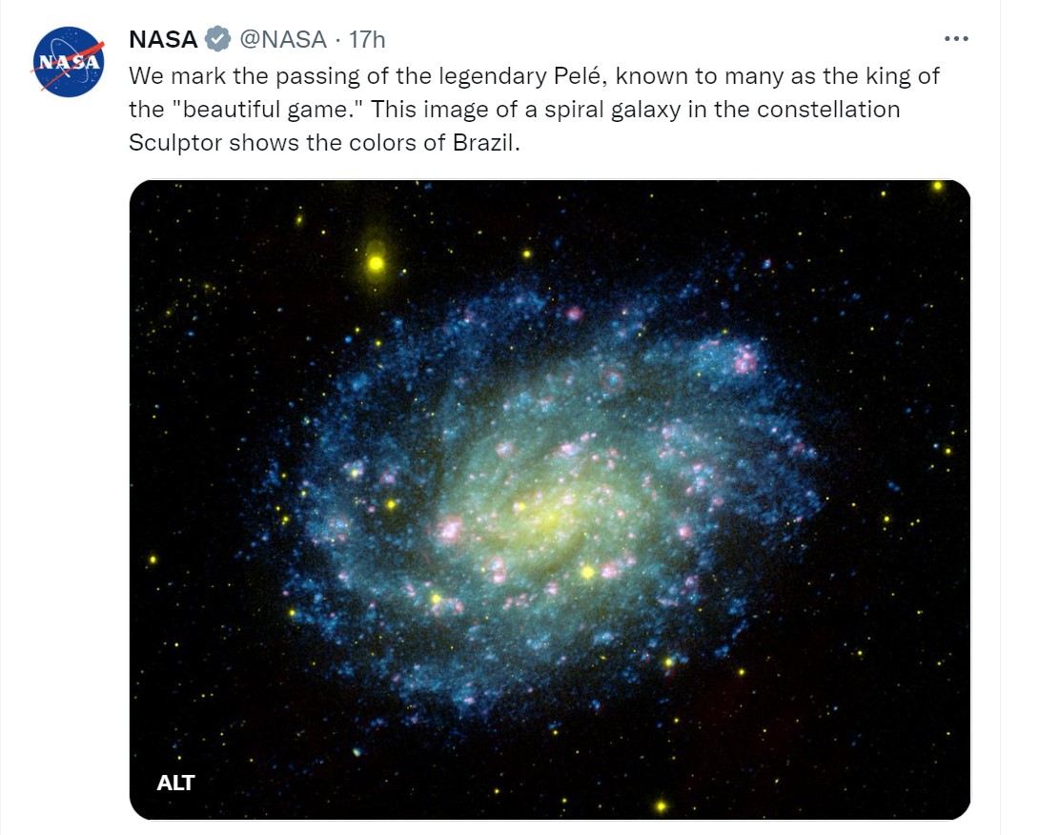Click the pink cluster on galaxy's upper-right arm
1039x835 pixels.
point(744,360)
